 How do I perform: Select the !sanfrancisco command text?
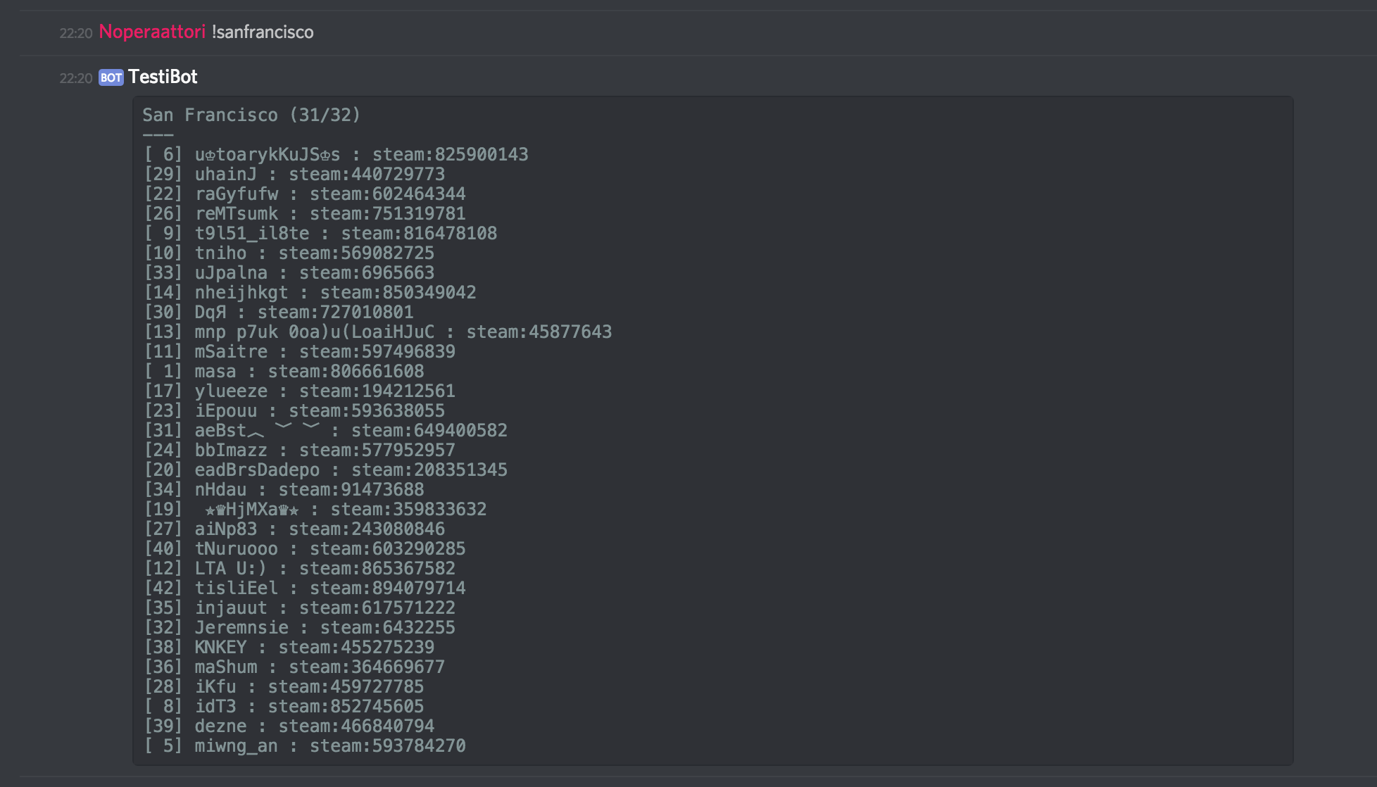[262, 32]
